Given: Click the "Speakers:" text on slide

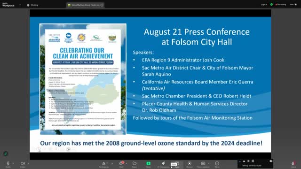Looking at the screenshot, I should pyautogui.click(x=143, y=53).
